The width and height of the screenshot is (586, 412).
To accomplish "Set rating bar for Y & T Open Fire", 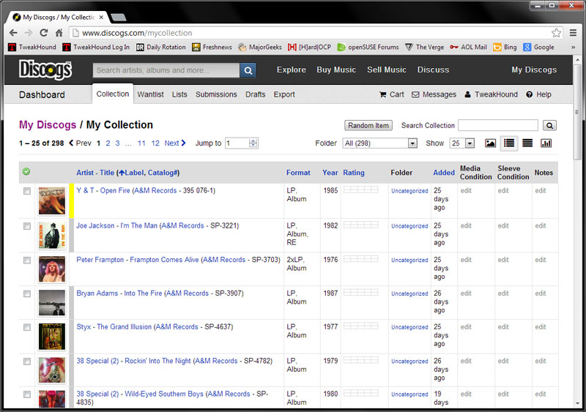I will (x=361, y=190).
